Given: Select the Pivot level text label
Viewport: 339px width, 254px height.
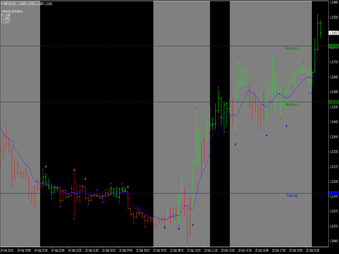Looking at the screenshot, I should 292,195.
